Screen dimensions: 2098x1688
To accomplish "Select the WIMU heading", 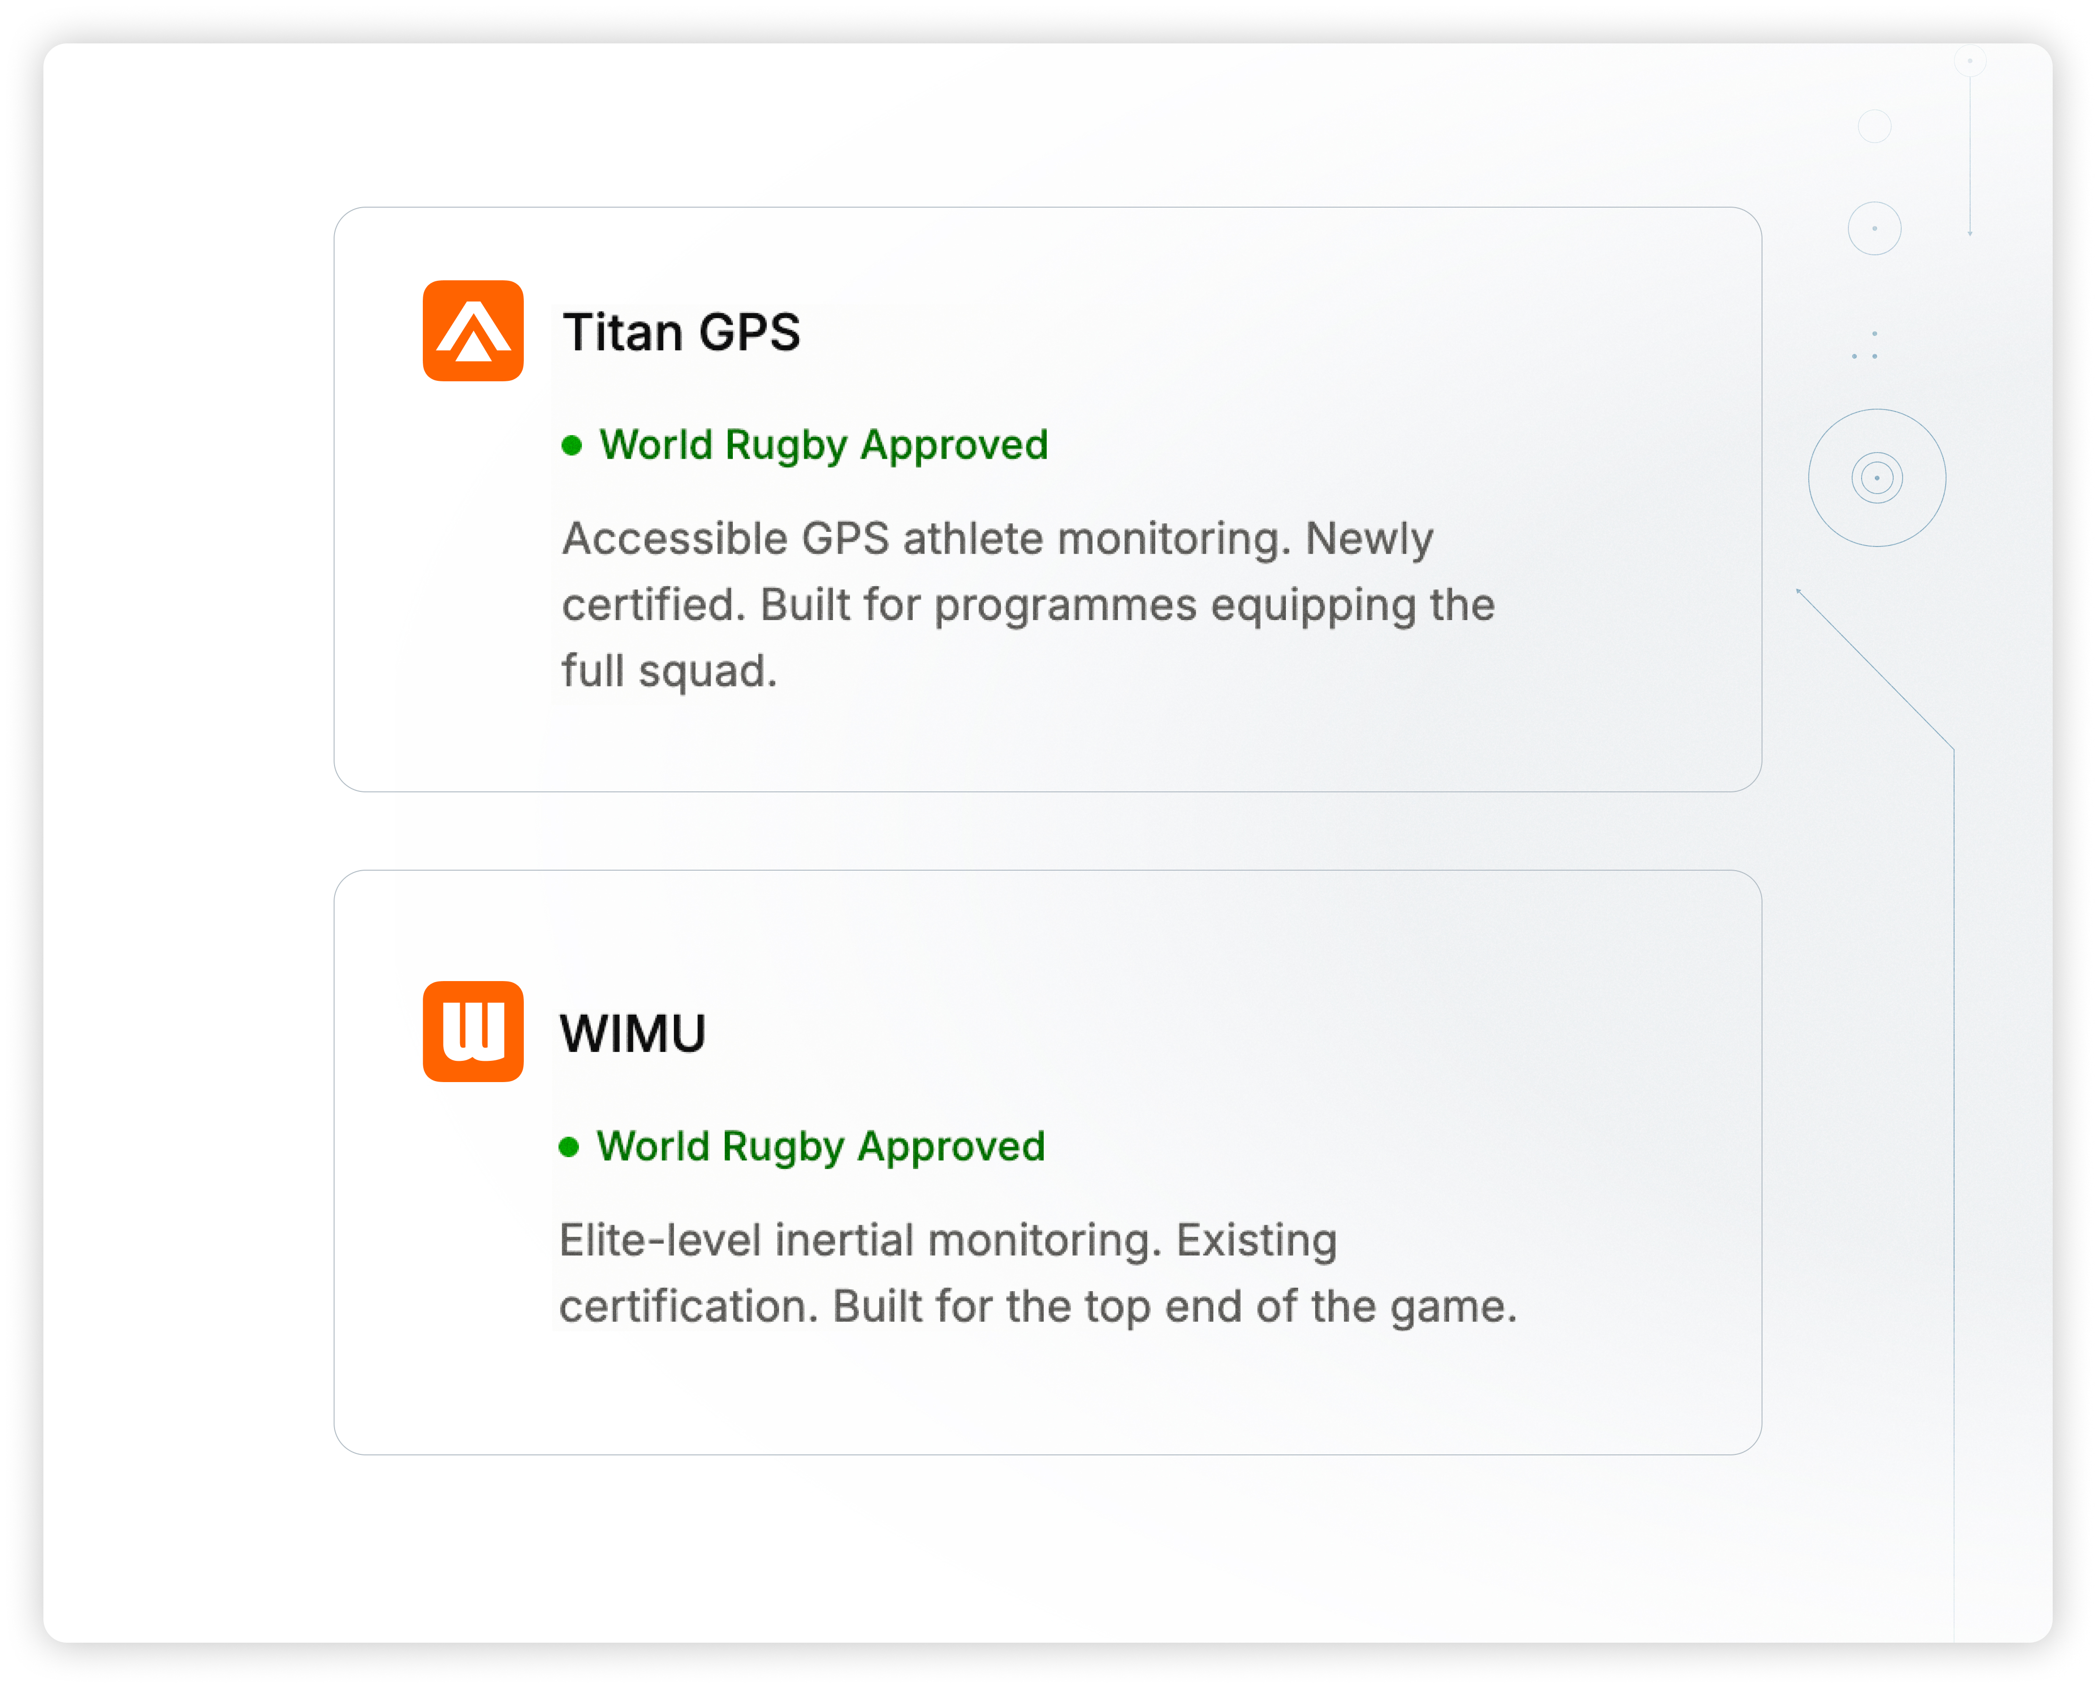I will click(632, 1033).
